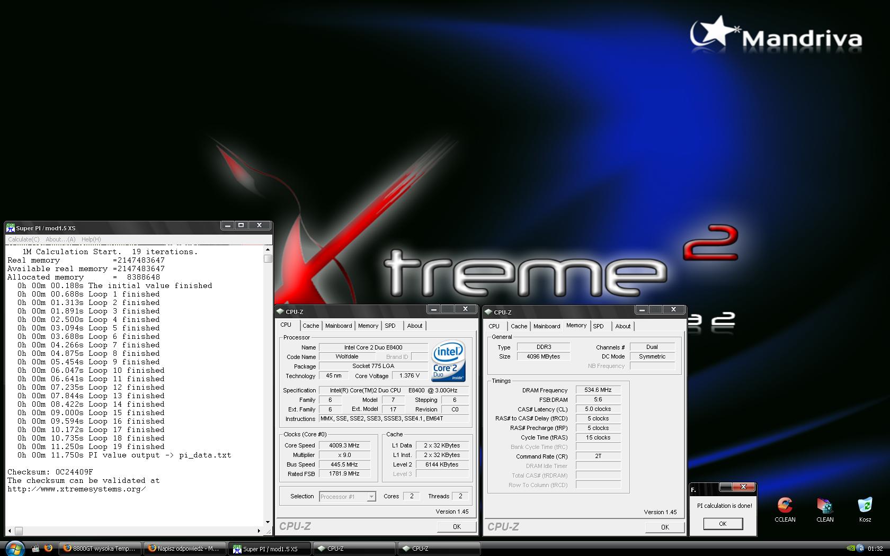The image size is (890, 556).
Task: Open the Calculate(C) menu in Super PI
Action: coord(24,239)
